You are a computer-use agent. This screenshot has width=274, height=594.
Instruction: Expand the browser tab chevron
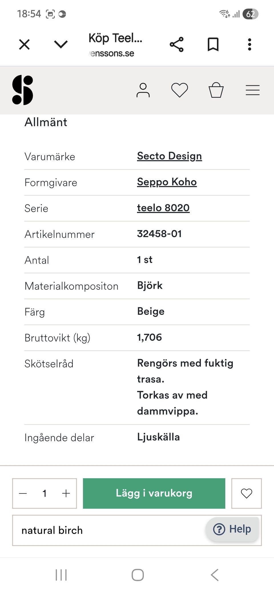[x=61, y=45]
